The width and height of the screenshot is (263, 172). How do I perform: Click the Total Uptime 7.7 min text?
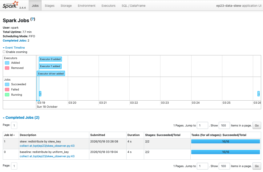pyautogui.click(x=17, y=32)
